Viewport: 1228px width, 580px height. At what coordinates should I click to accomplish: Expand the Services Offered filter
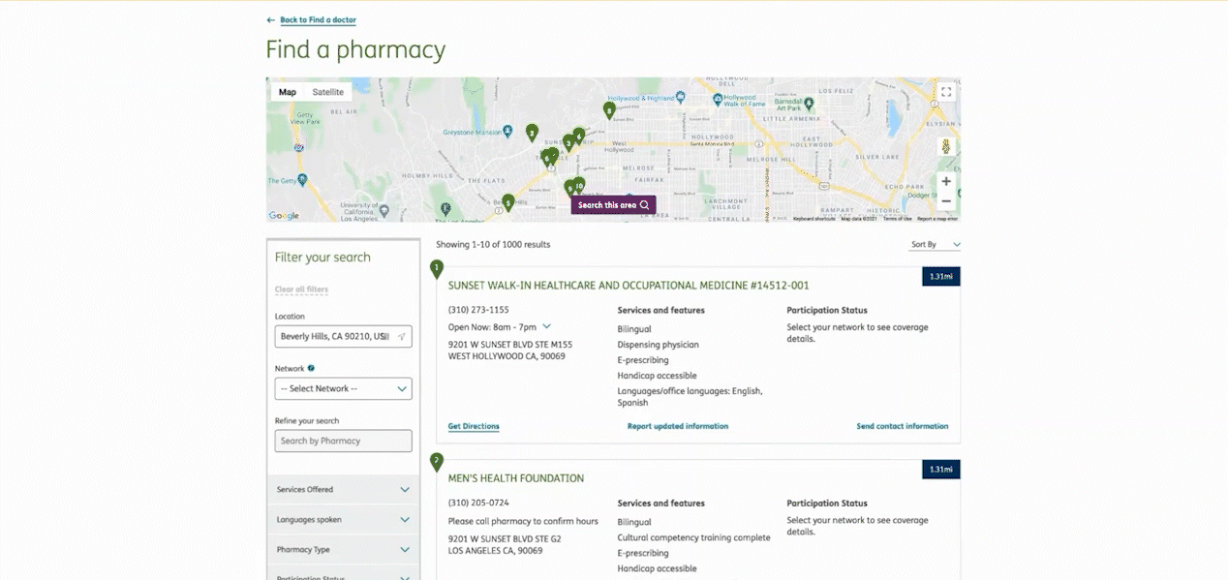coord(343,490)
